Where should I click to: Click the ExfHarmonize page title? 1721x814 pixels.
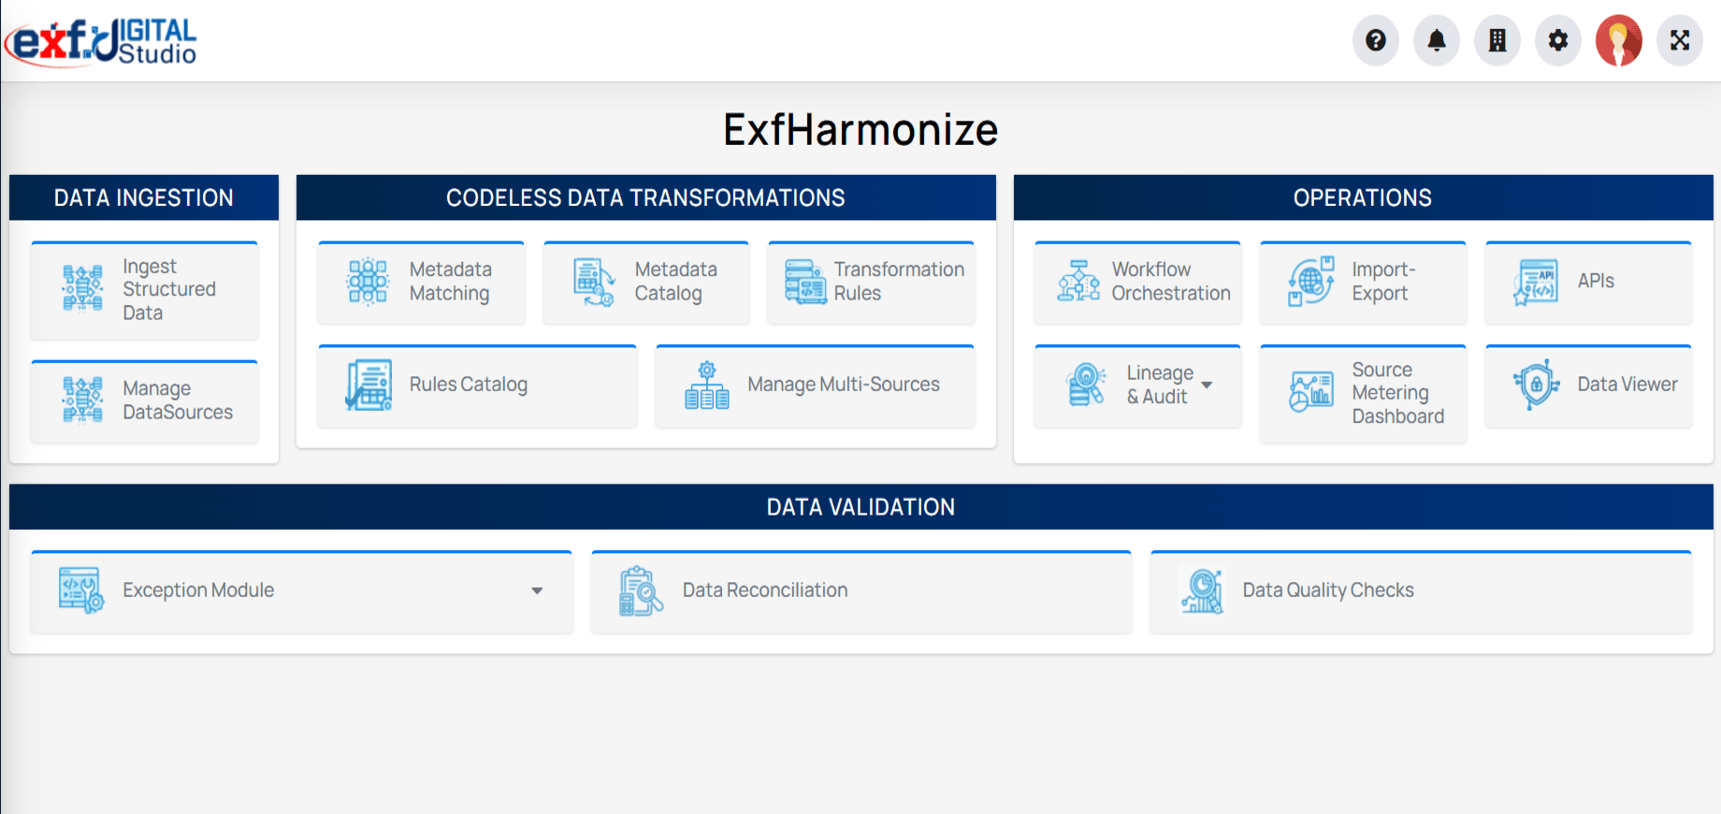tap(860, 129)
